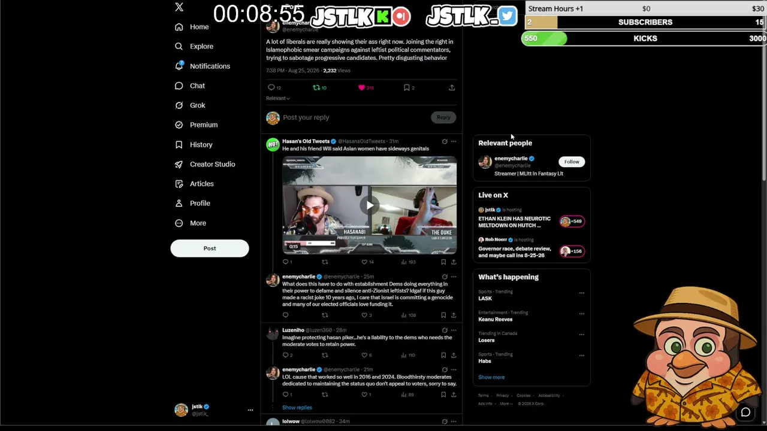
Task: Repost enemycharlie's 21m reply
Action: pyautogui.click(x=325, y=394)
